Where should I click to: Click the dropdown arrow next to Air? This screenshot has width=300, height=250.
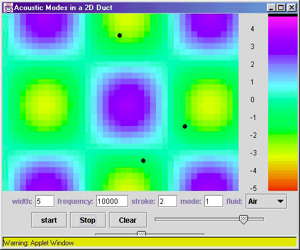click(x=281, y=202)
